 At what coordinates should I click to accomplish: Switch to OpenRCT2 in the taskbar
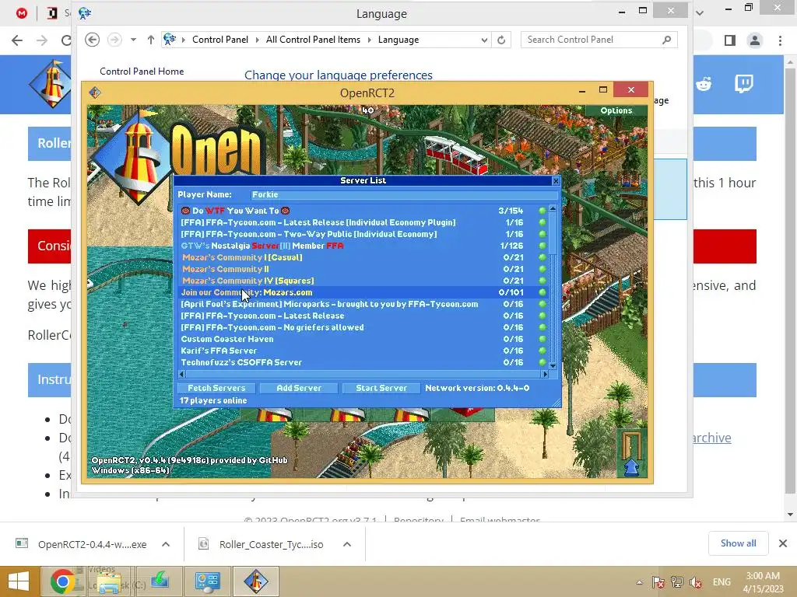tap(255, 581)
